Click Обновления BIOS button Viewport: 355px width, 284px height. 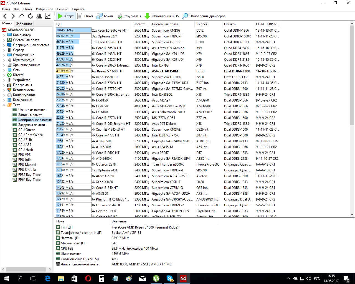point(162,16)
